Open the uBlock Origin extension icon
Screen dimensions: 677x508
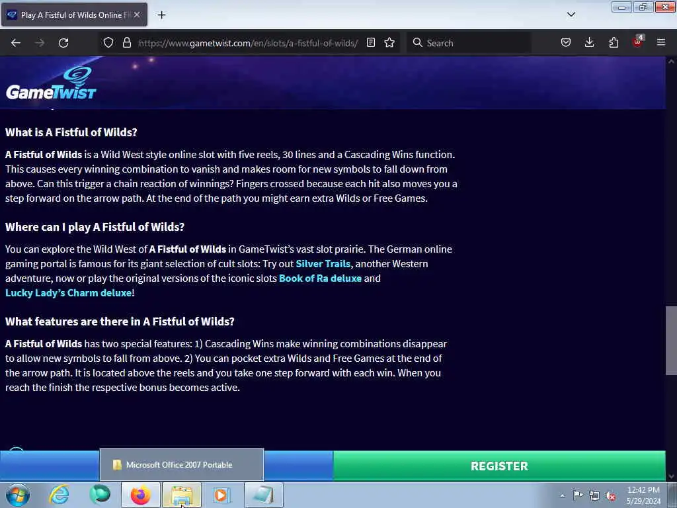click(638, 42)
